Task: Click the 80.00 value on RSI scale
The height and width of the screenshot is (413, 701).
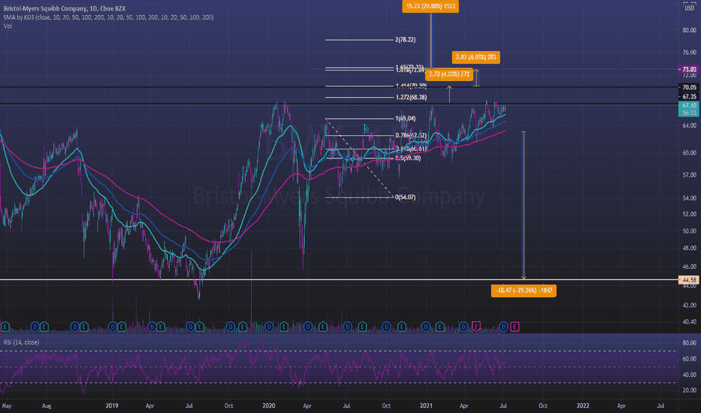Action: click(690, 343)
